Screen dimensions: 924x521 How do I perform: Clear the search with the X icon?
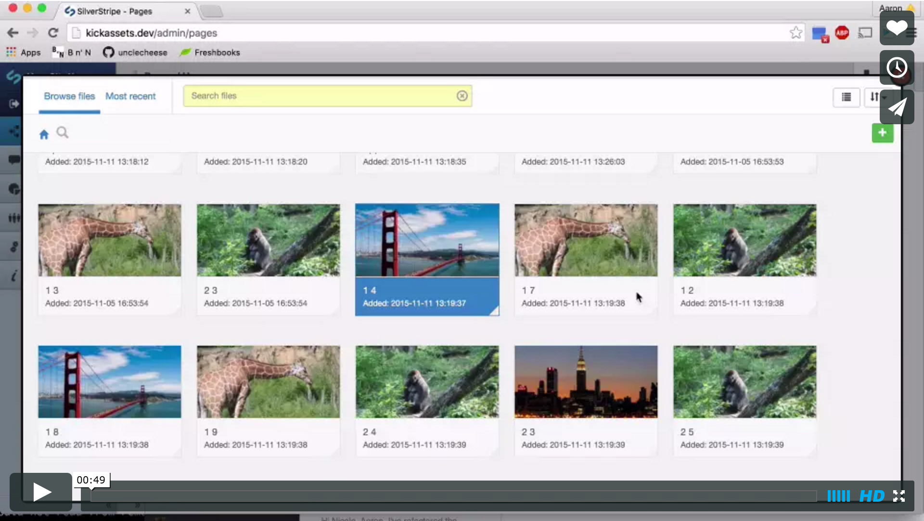point(462,96)
